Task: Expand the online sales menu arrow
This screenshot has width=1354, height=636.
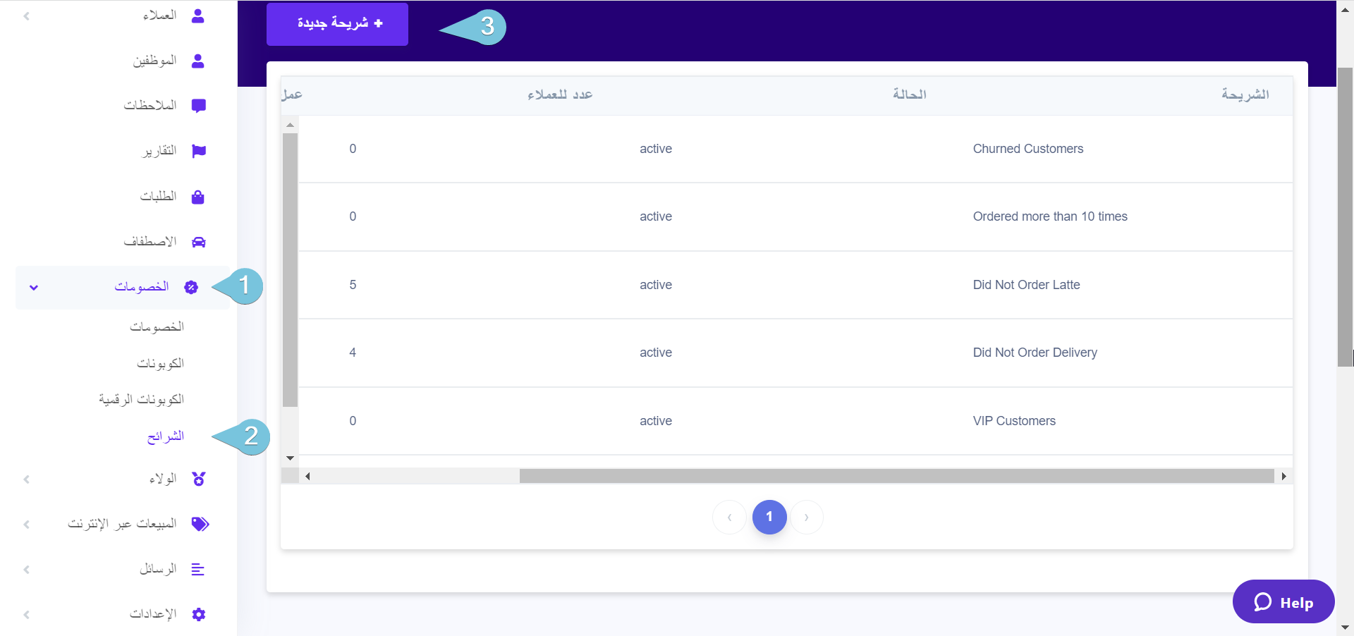Action: [27, 525]
